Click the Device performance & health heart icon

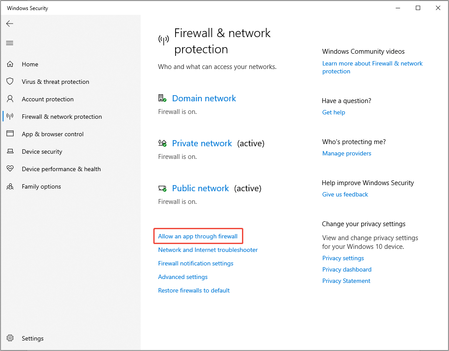click(10, 169)
